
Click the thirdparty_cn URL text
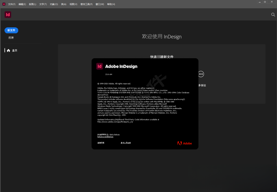coord(115,122)
